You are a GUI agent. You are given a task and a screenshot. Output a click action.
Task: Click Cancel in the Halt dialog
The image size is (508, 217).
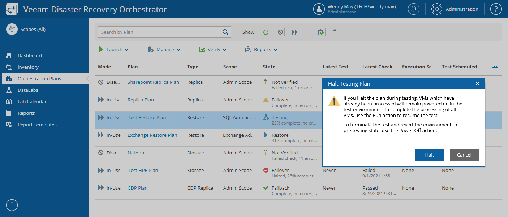(464, 155)
